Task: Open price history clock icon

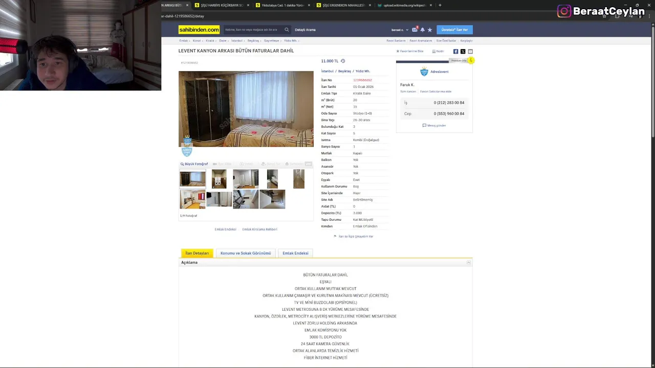Action: click(343, 61)
